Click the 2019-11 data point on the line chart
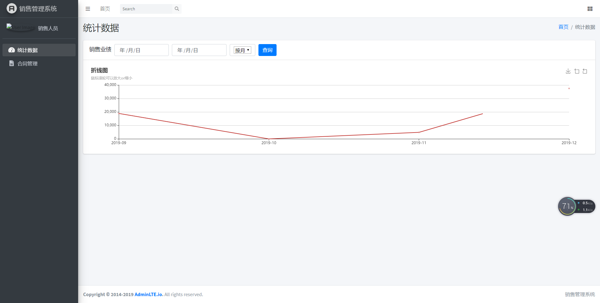Screen dimensions: 600x303 (419, 132)
